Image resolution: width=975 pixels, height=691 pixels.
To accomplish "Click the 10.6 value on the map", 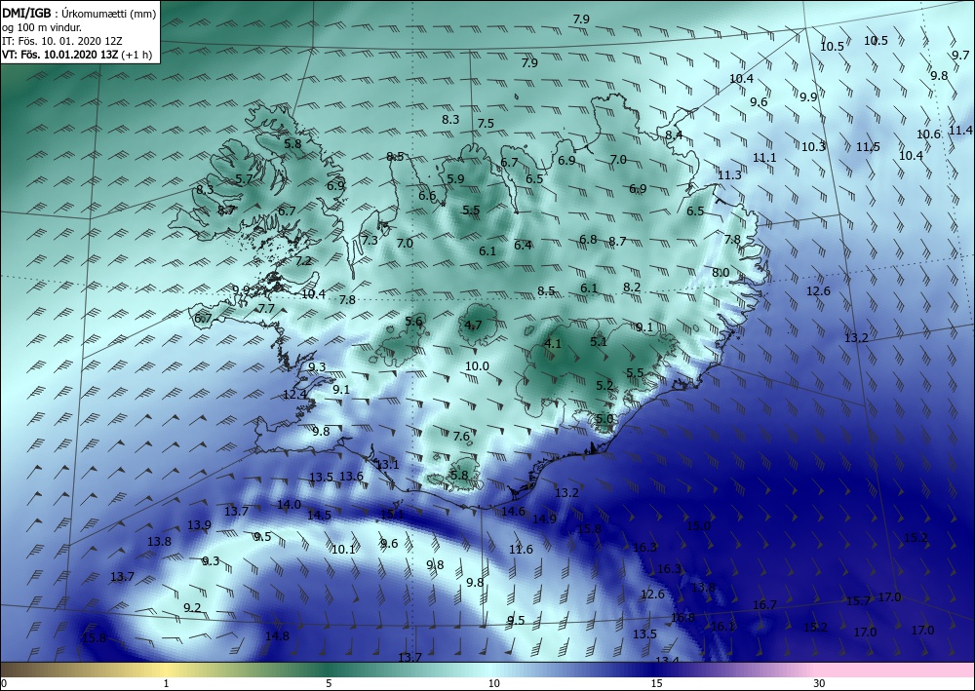I will point(928,134).
